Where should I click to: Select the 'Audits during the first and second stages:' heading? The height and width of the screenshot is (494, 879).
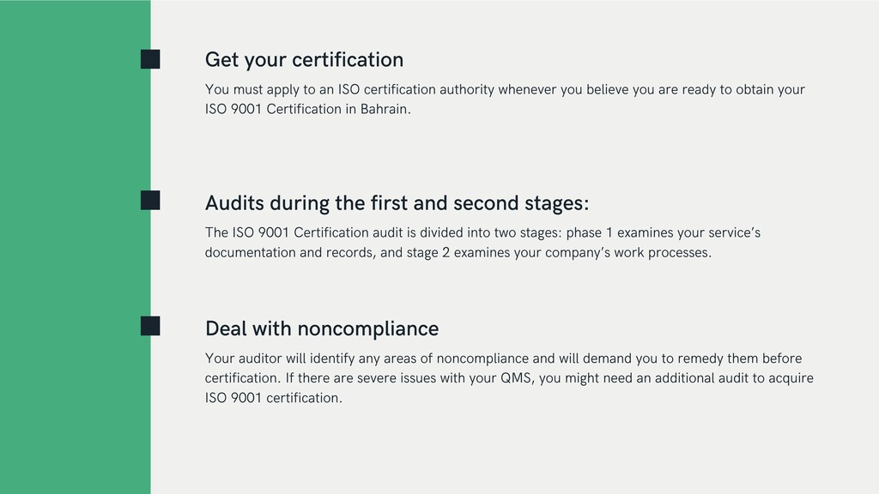click(x=397, y=202)
